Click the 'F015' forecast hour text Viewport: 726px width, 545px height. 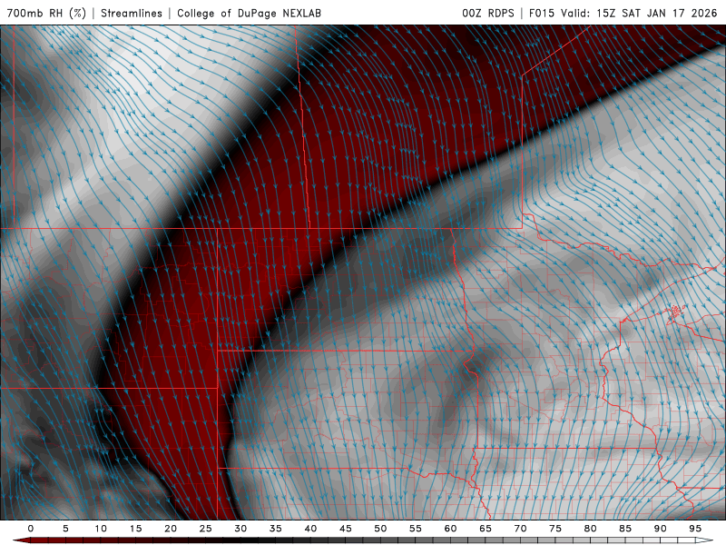click(x=542, y=13)
